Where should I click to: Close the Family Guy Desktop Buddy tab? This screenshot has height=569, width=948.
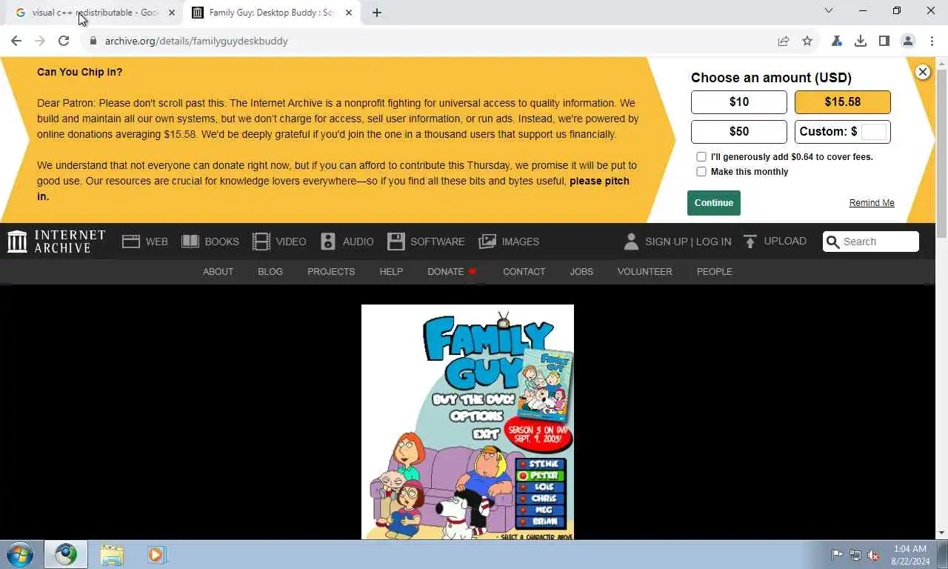(x=349, y=13)
